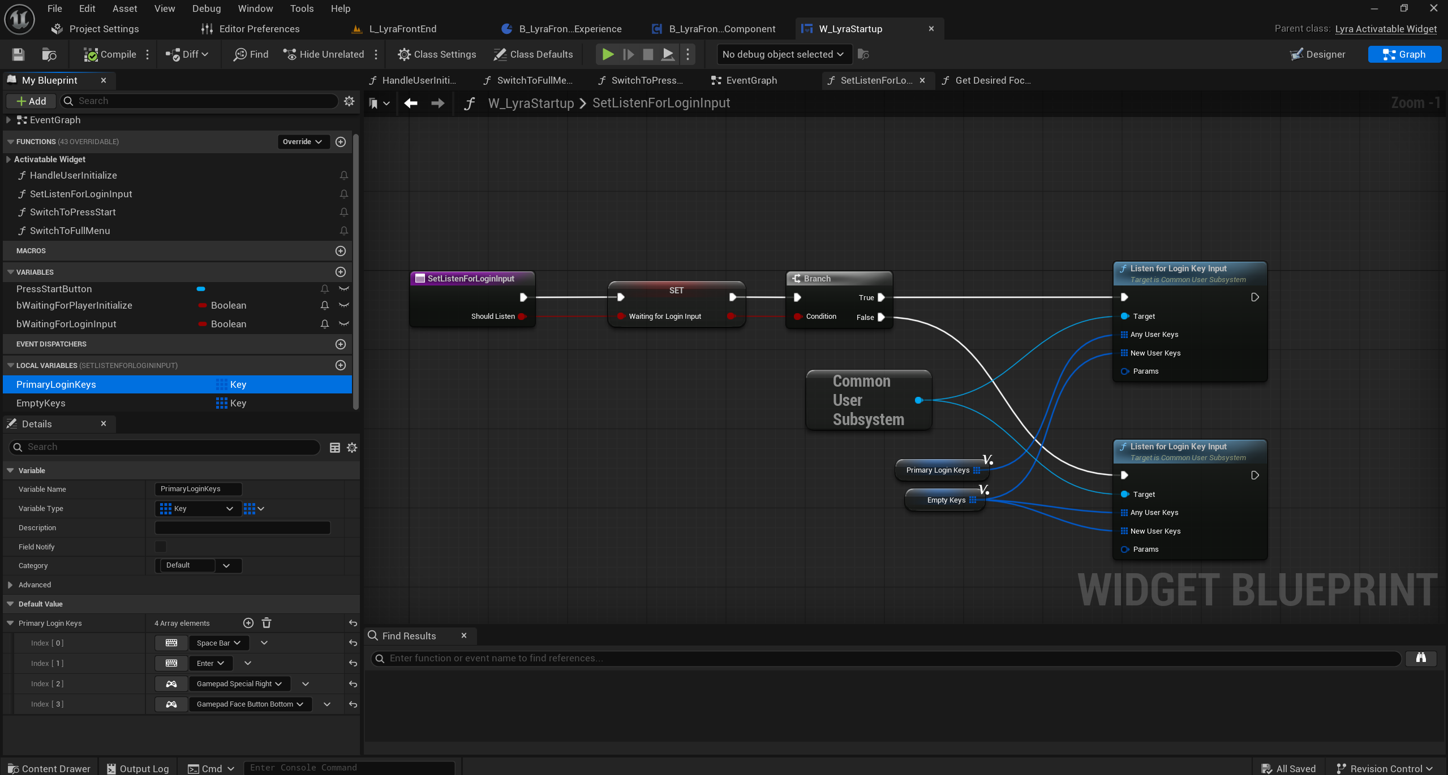1448x775 pixels.
Task: Click the Compile blueprint icon
Action: point(91,54)
